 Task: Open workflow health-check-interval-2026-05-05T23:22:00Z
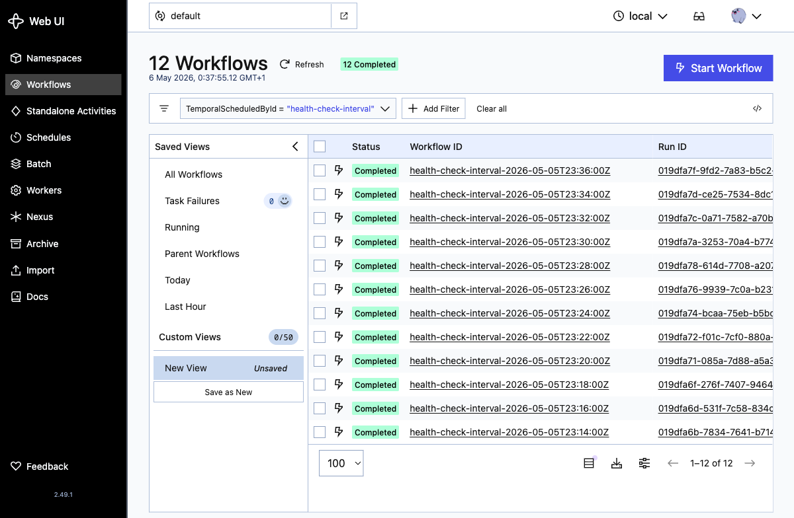[x=509, y=337]
